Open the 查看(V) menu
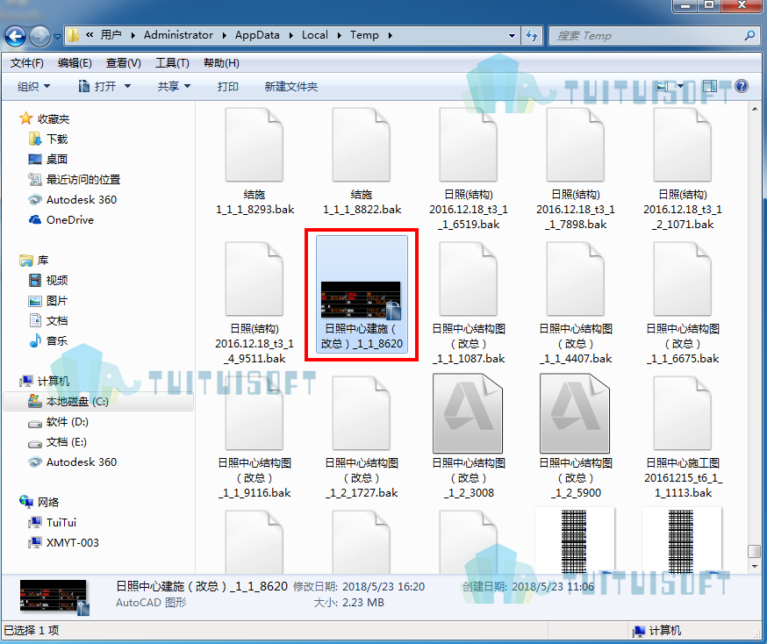 tap(123, 63)
